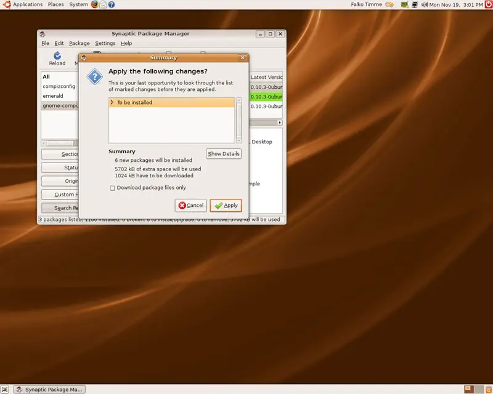Click the network monitor tray icon
This screenshot has width=493, height=394.
[415, 4]
